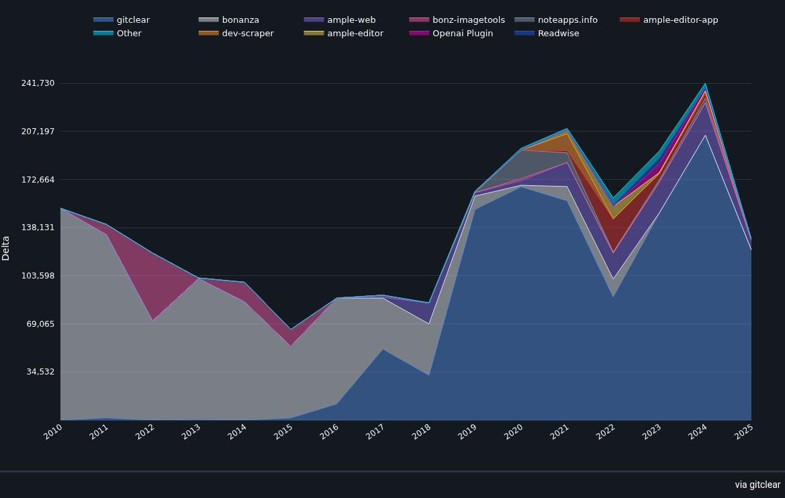The height and width of the screenshot is (498, 785).
Task: Select the 2019 x-axis year label
Action: (x=467, y=433)
